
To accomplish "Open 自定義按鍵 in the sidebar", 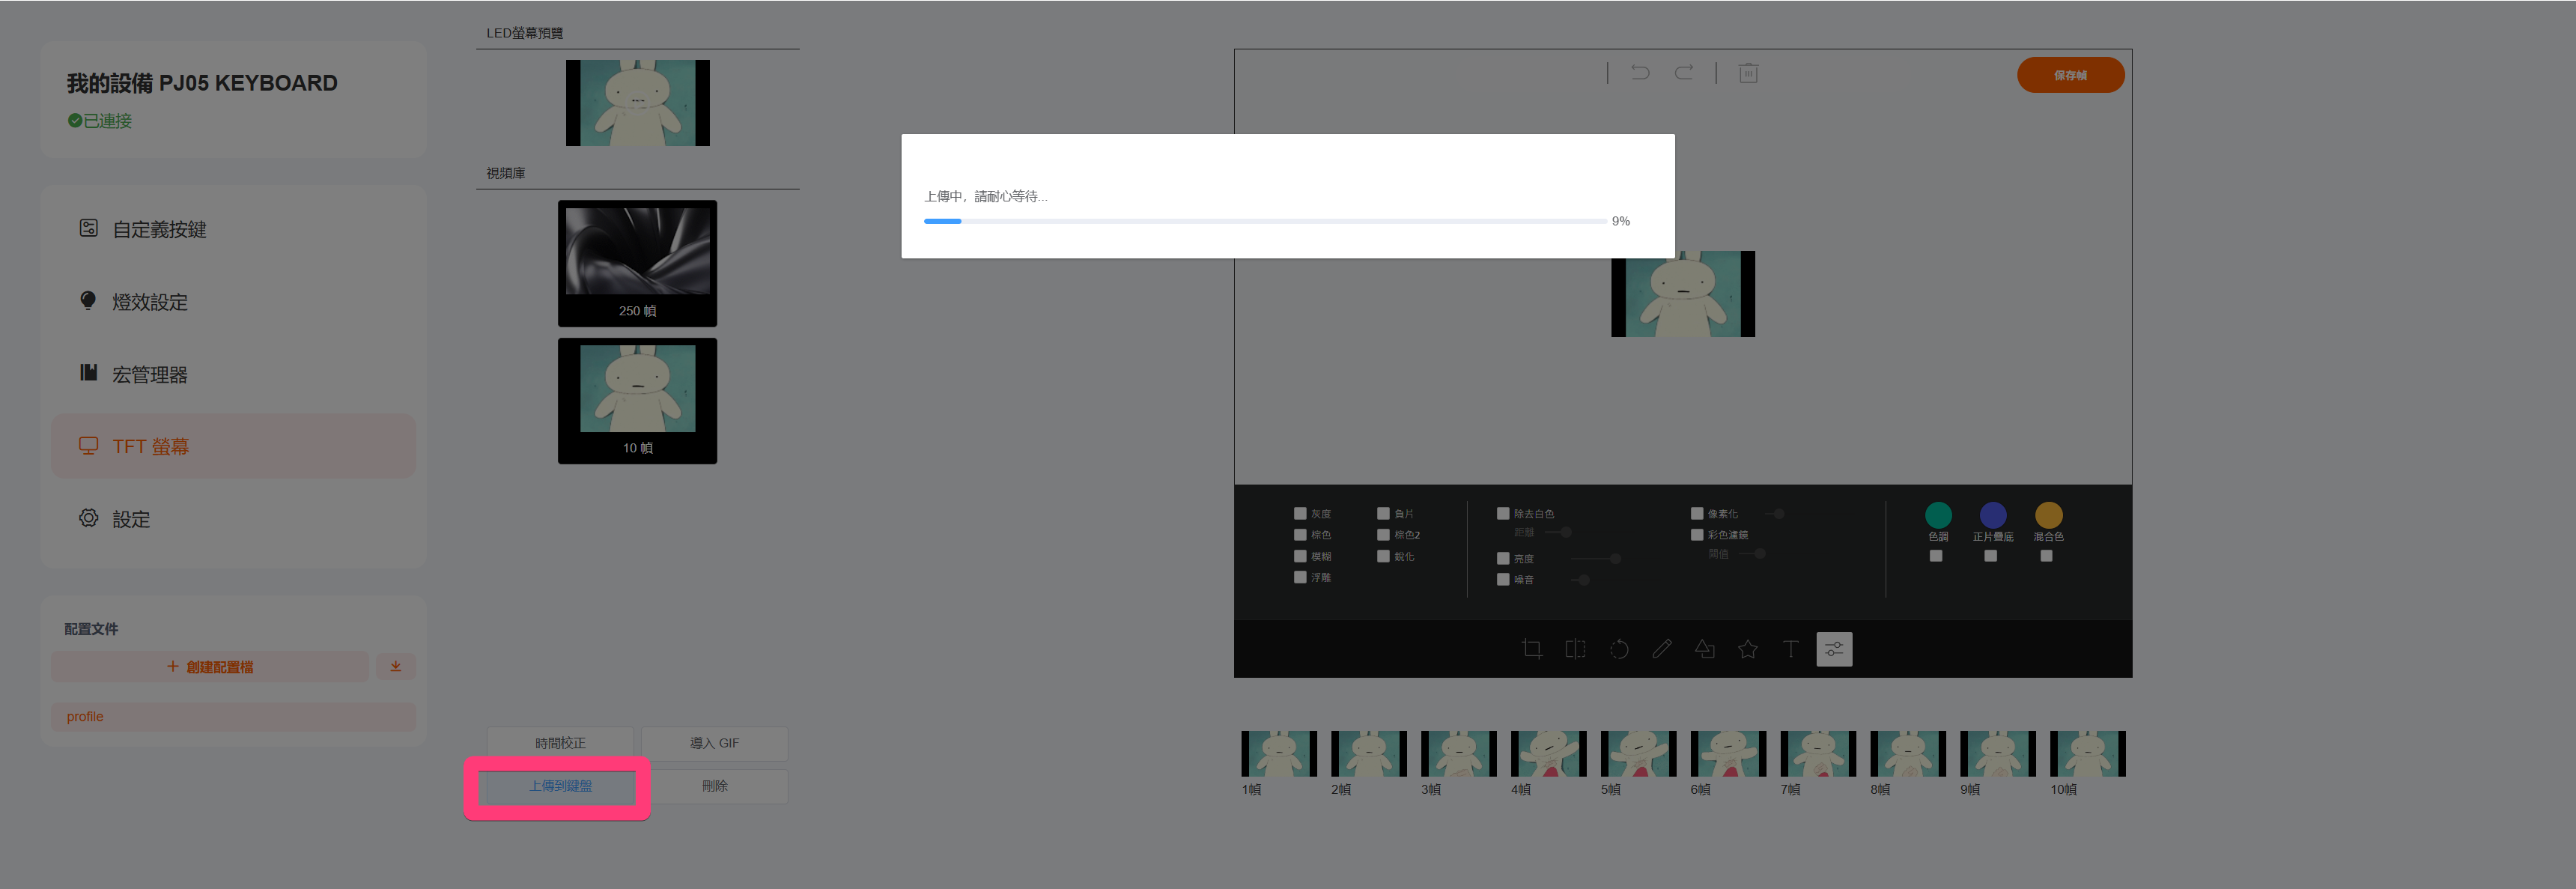I will click(x=233, y=229).
